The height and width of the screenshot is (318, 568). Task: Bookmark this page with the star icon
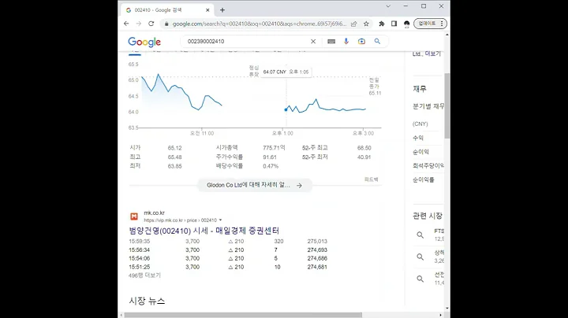(x=366, y=24)
